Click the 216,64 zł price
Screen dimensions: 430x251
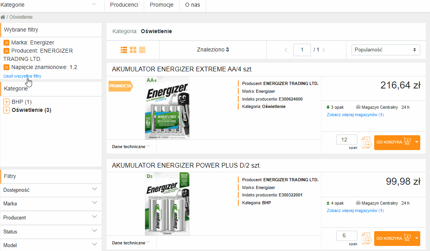click(x=400, y=85)
